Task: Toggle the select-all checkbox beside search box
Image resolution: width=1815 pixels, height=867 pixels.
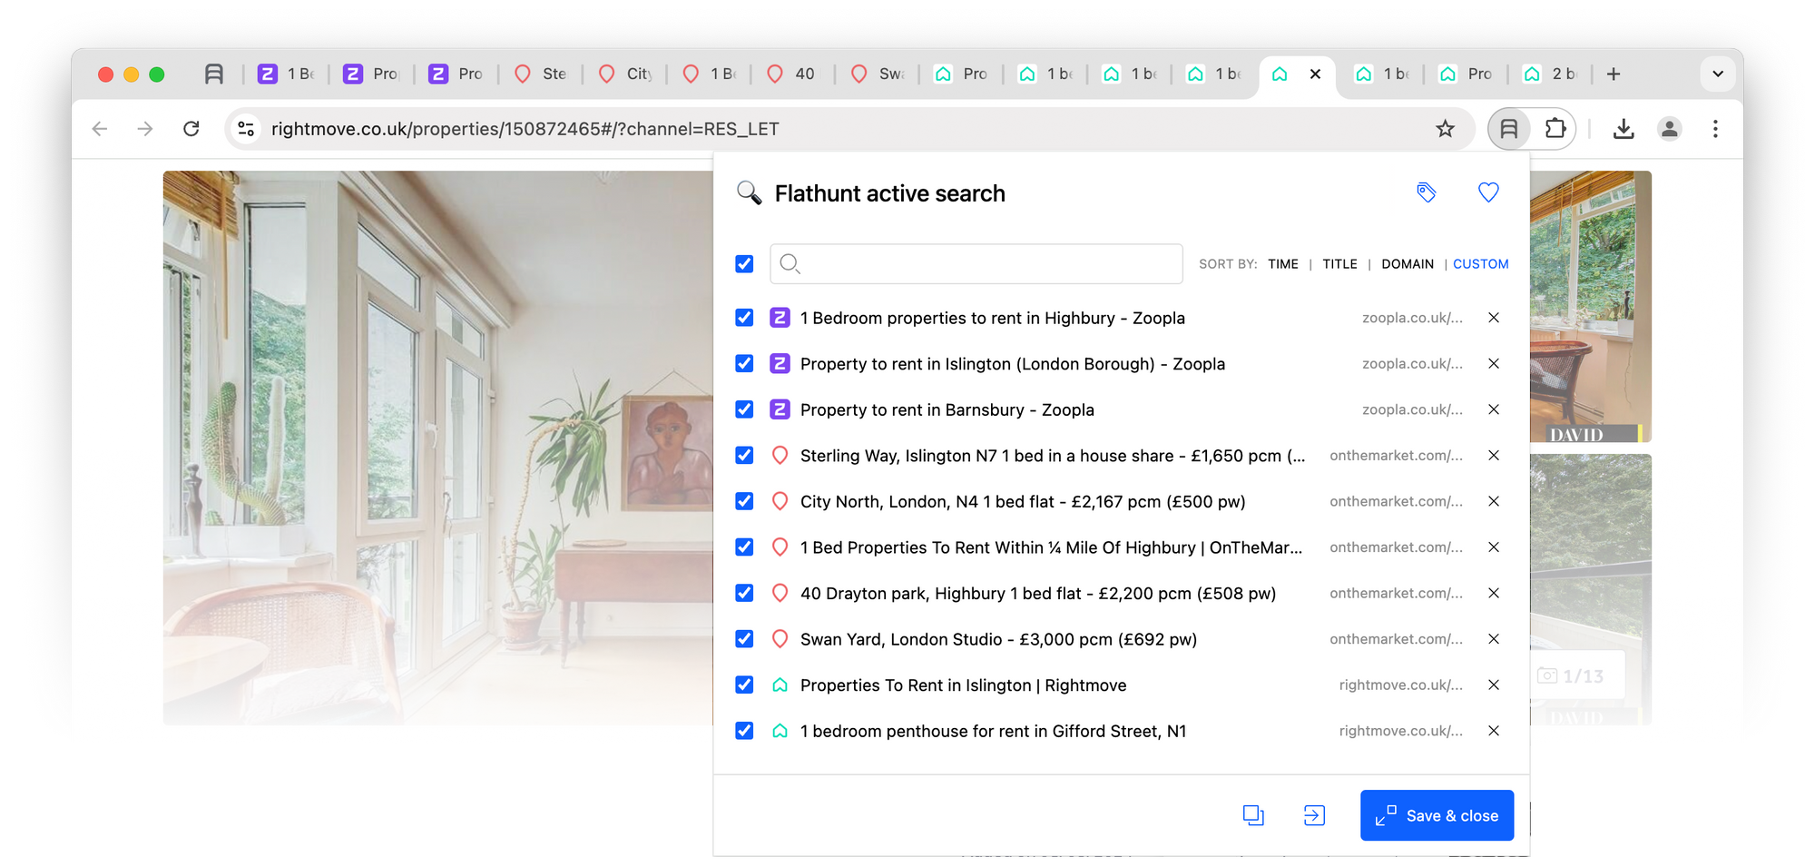Action: point(744,263)
